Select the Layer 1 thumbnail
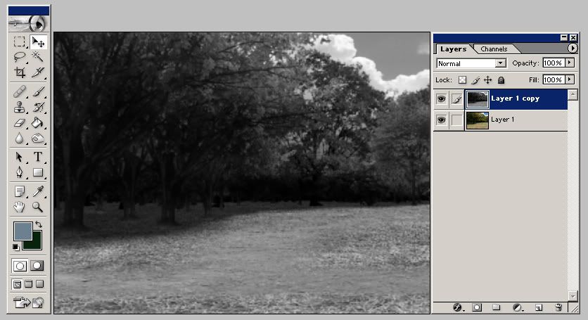This screenshot has height=320, width=588. [x=477, y=120]
